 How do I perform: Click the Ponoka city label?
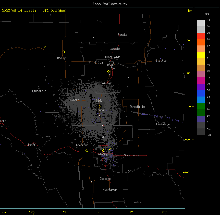pos(123,35)
